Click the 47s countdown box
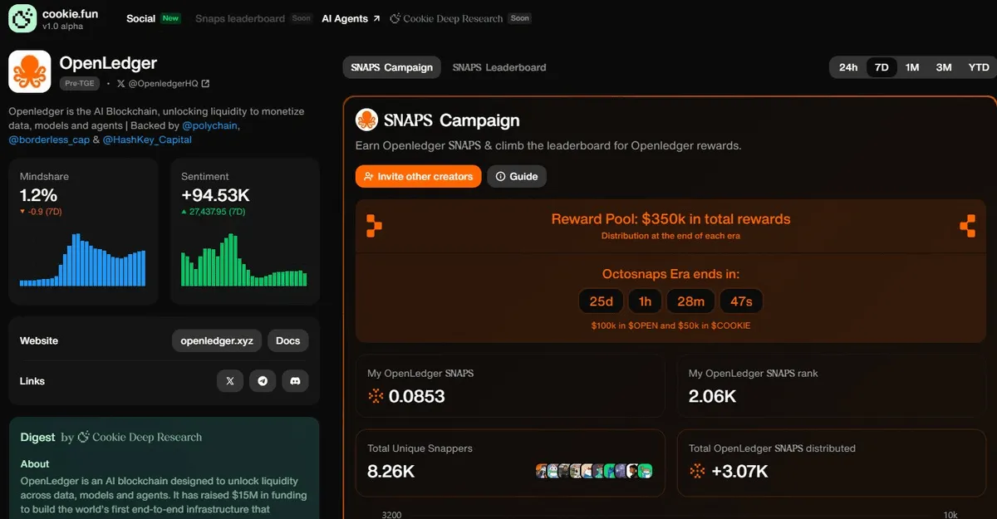 pyautogui.click(x=741, y=301)
